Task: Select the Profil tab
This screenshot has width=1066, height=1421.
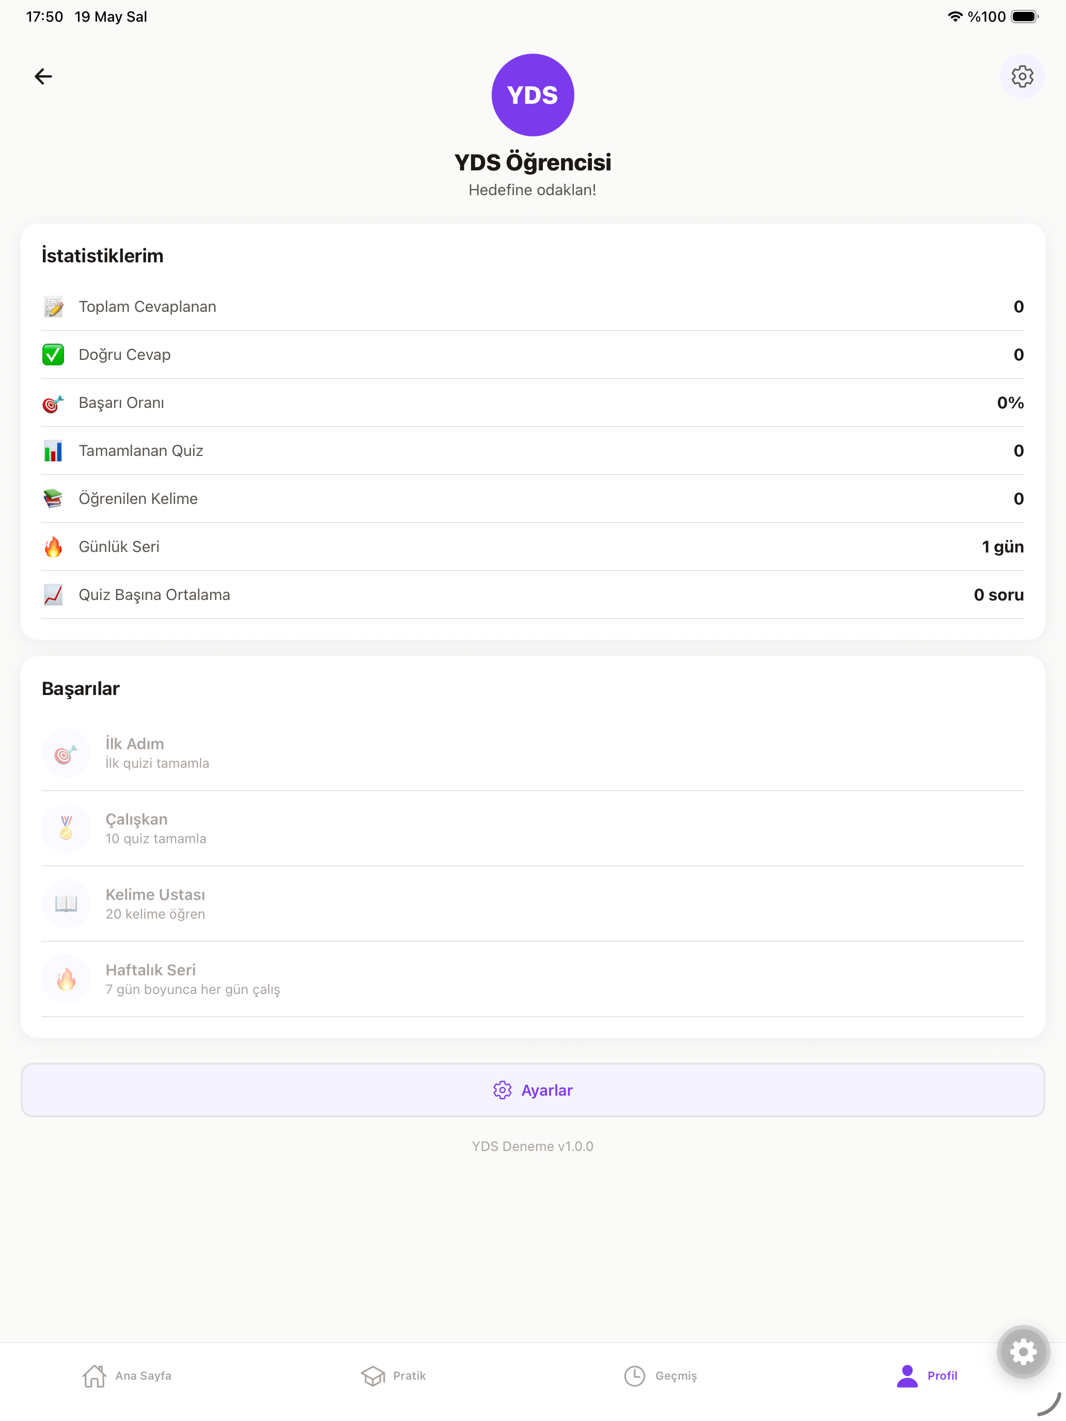Action: (x=927, y=1376)
